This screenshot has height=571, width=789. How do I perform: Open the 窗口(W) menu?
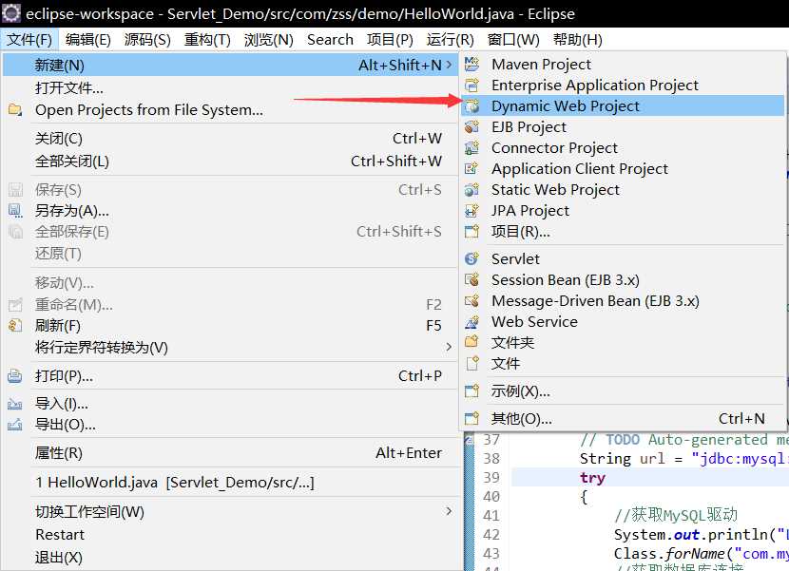[513, 39]
